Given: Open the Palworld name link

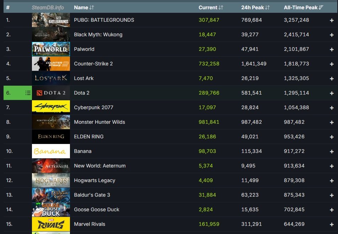Looking at the screenshot, I should pos(84,49).
